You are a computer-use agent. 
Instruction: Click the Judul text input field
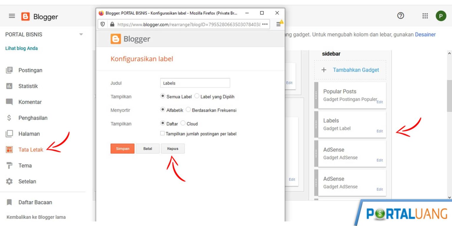pyautogui.click(x=195, y=83)
